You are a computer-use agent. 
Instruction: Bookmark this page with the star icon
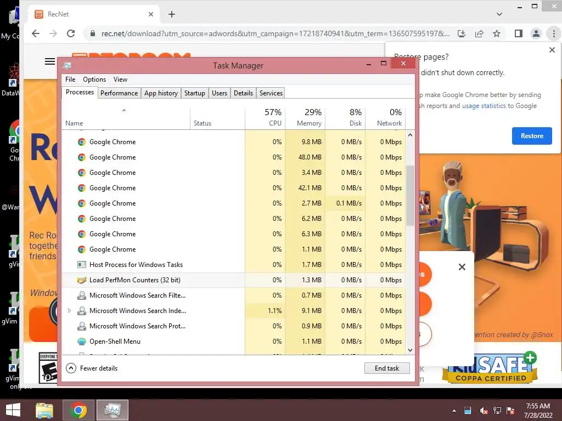tap(496, 33)
